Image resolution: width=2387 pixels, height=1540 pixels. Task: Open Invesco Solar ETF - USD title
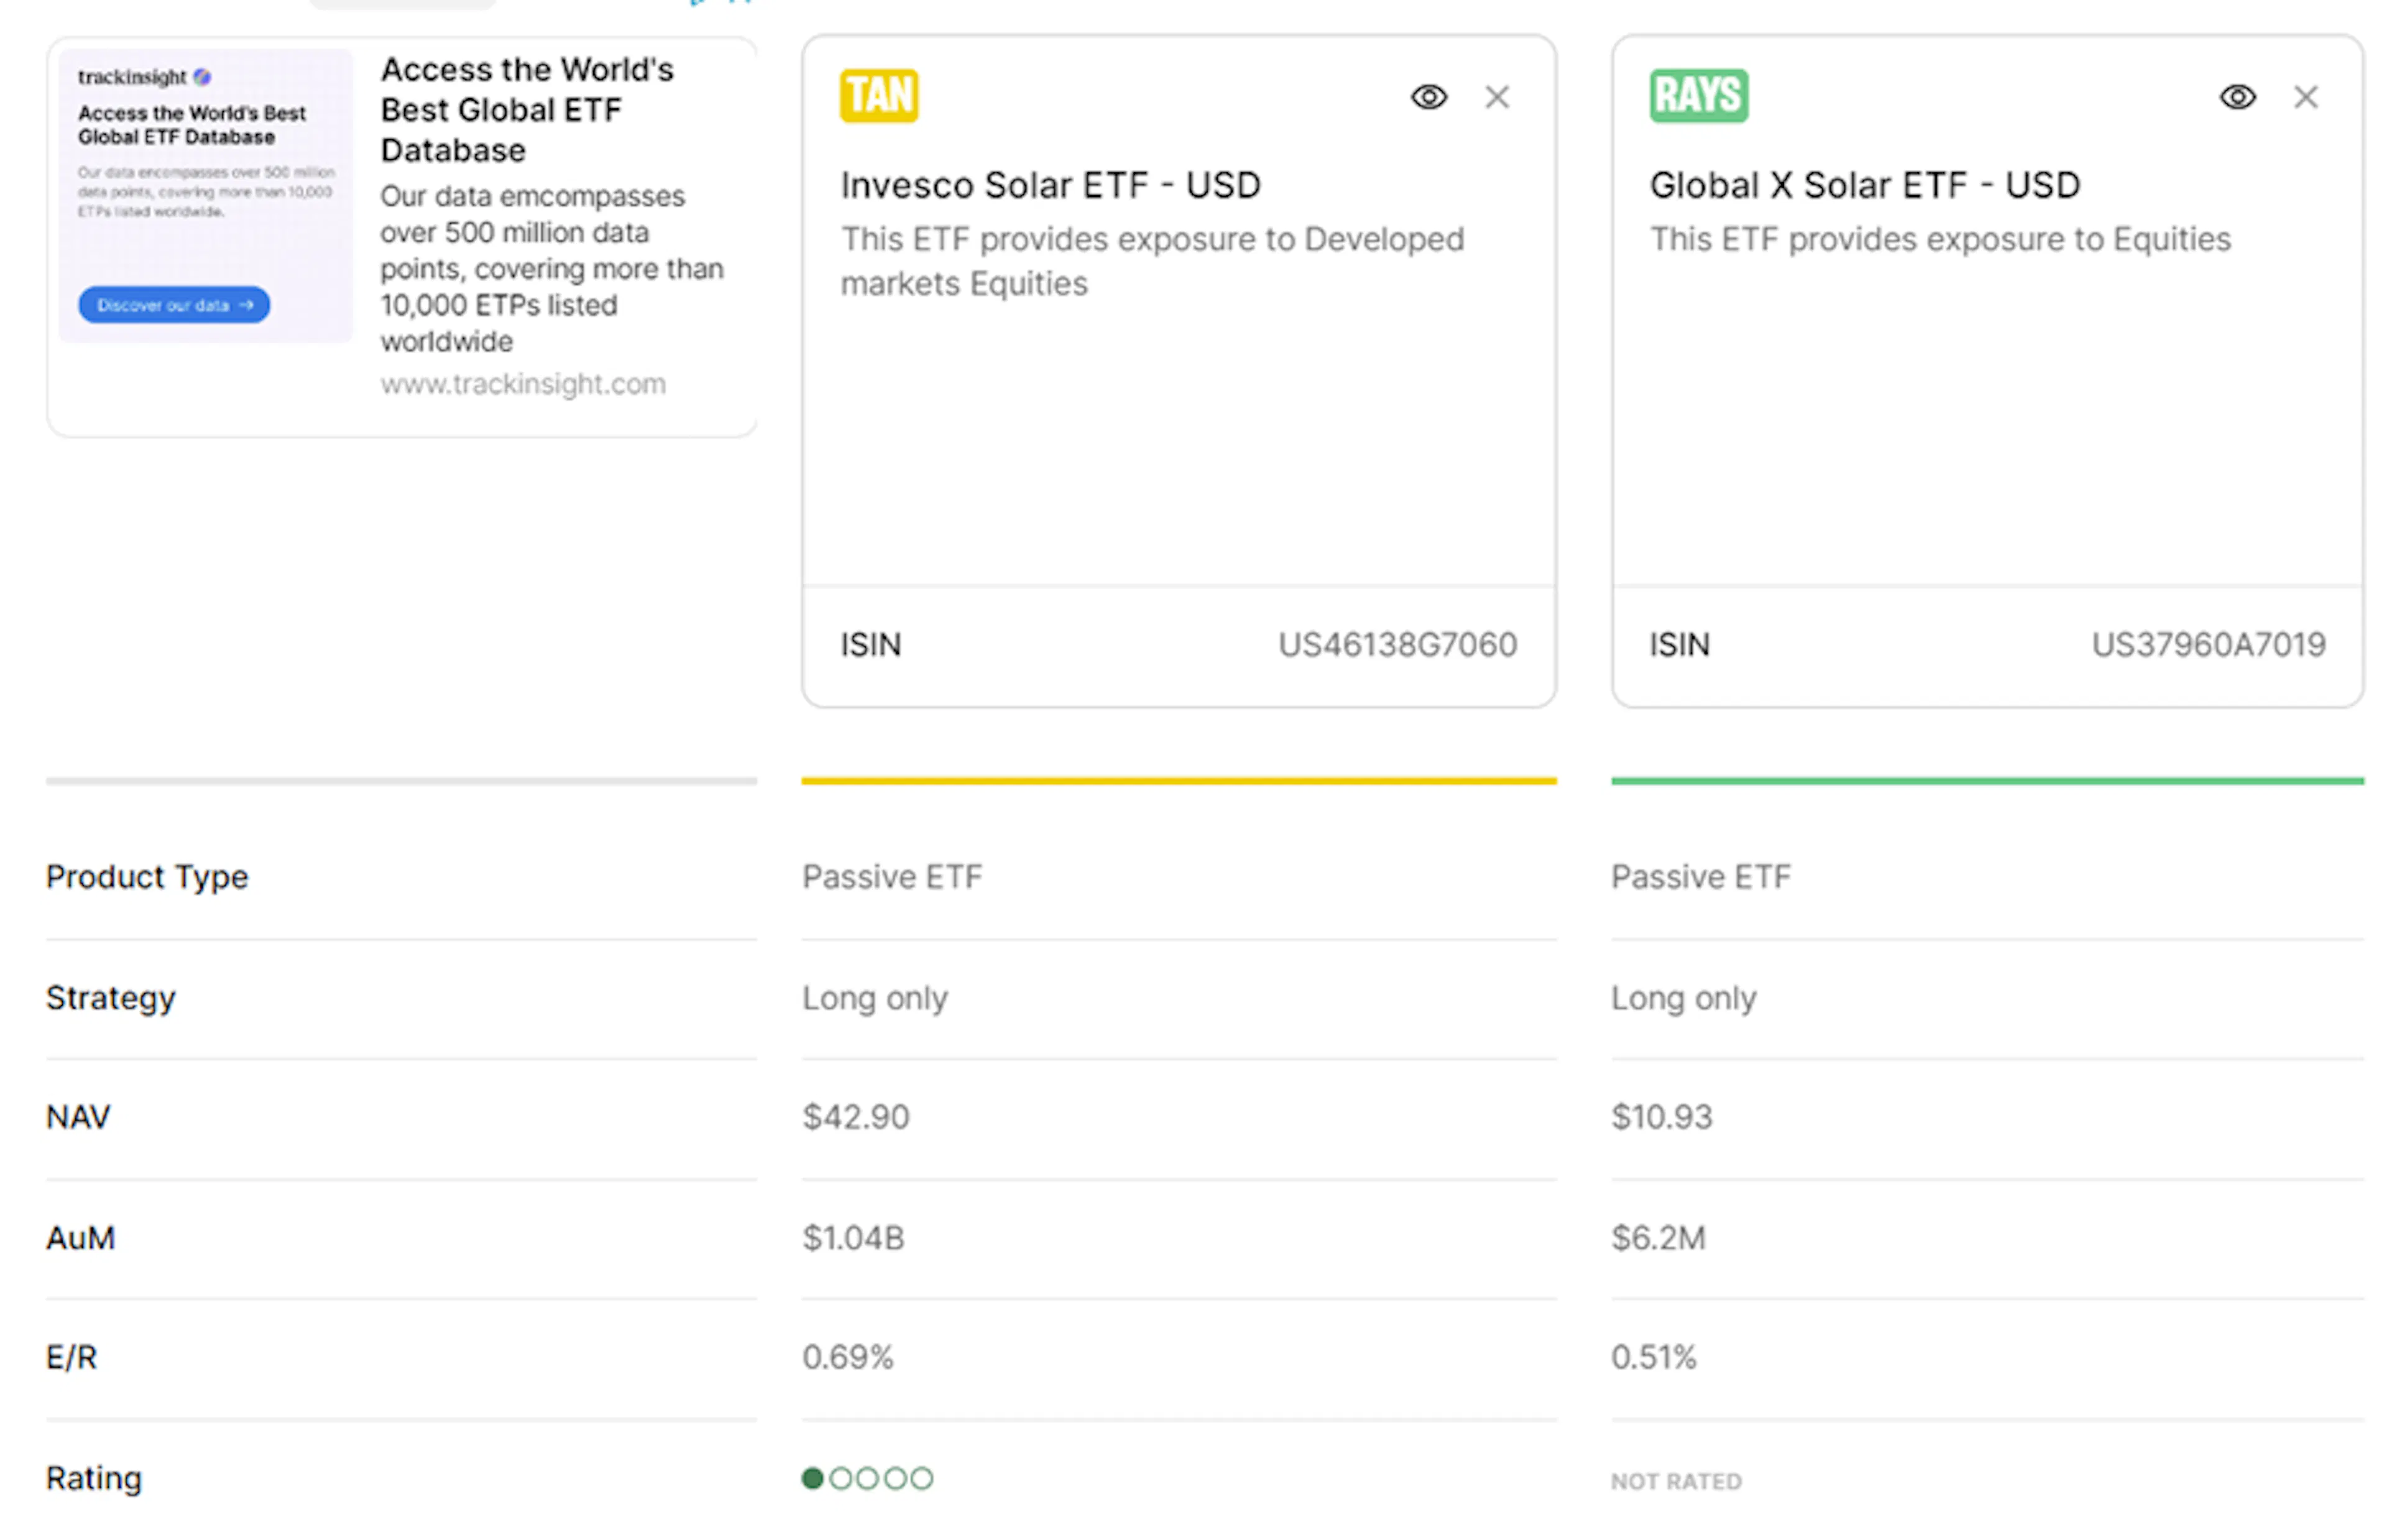coord(1050,185)
